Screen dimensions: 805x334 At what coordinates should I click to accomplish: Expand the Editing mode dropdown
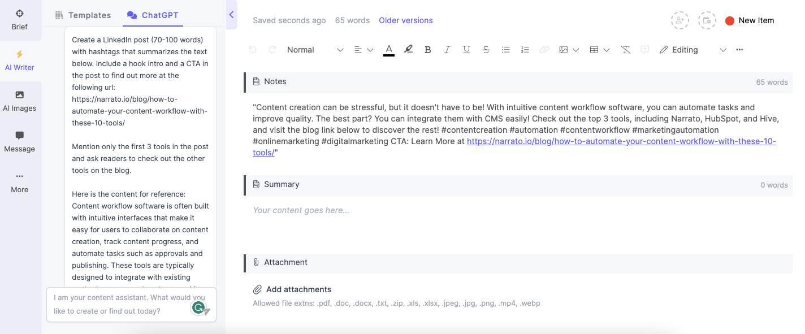point(723,50)
